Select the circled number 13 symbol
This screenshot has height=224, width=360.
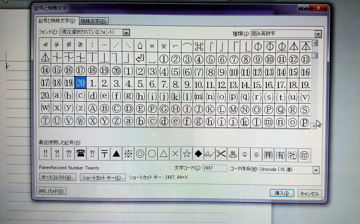pyautogui.click(x=305, y=59)
